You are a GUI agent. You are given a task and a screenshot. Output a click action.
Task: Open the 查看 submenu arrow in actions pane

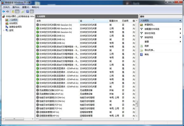(181, 42)
